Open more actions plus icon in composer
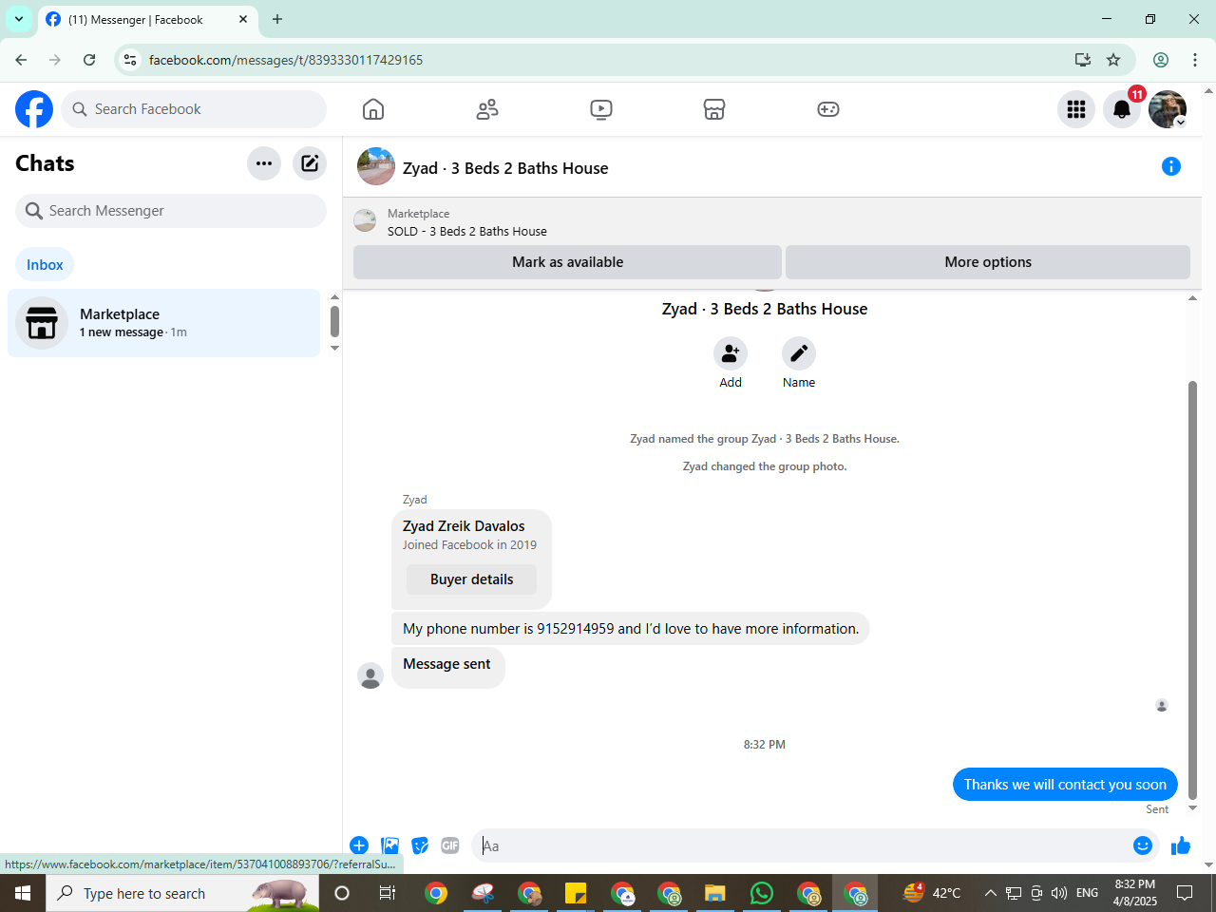 359,845
